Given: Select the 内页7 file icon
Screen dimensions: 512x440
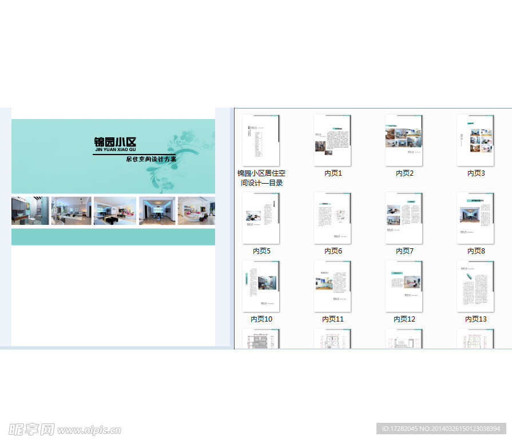Looking at the screenshot, I should click(x=404, y=218).
